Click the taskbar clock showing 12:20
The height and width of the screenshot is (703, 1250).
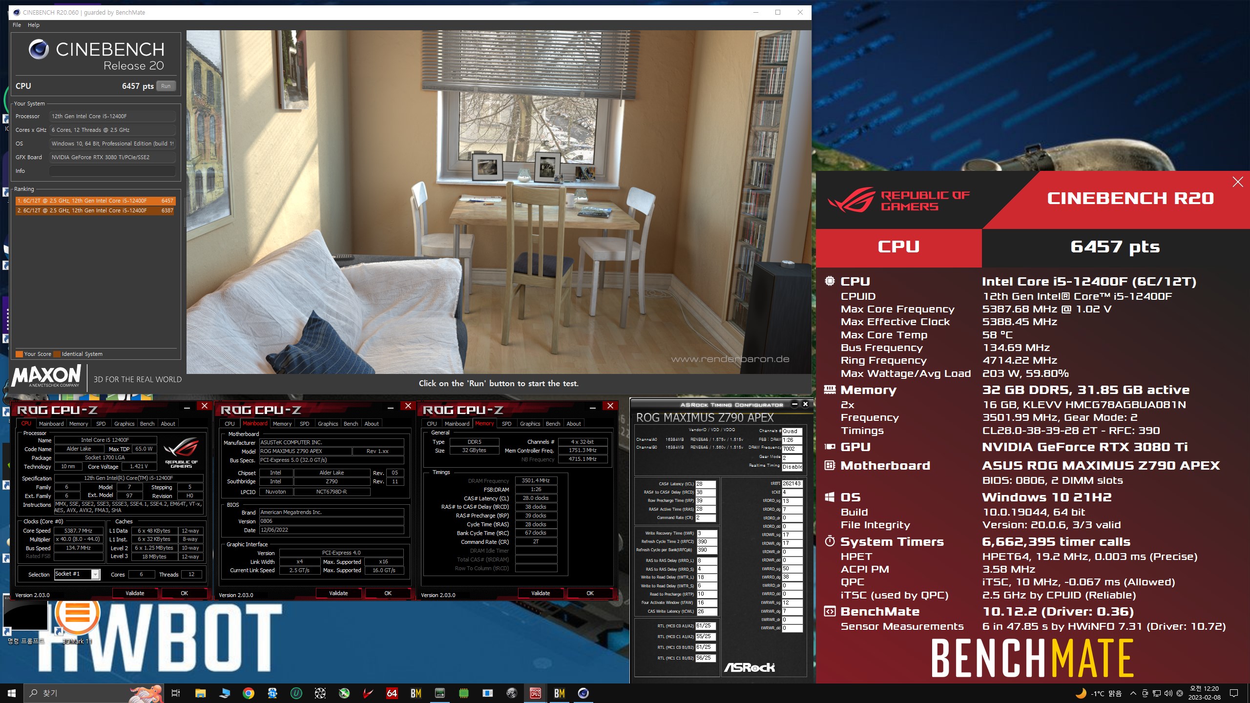point(1204,693)
